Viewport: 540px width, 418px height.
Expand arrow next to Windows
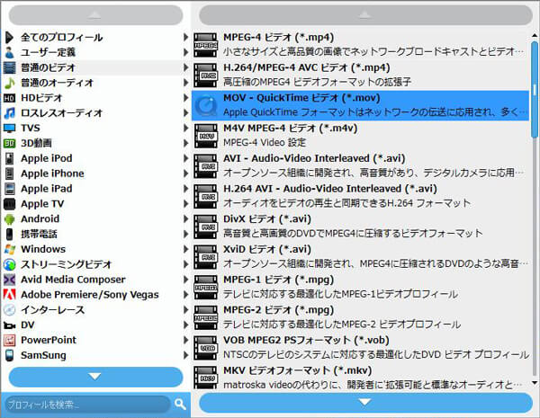tap(185, 249)
